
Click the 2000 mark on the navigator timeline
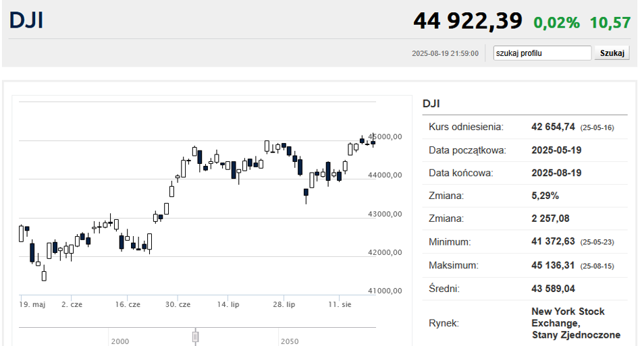[120, 341]
